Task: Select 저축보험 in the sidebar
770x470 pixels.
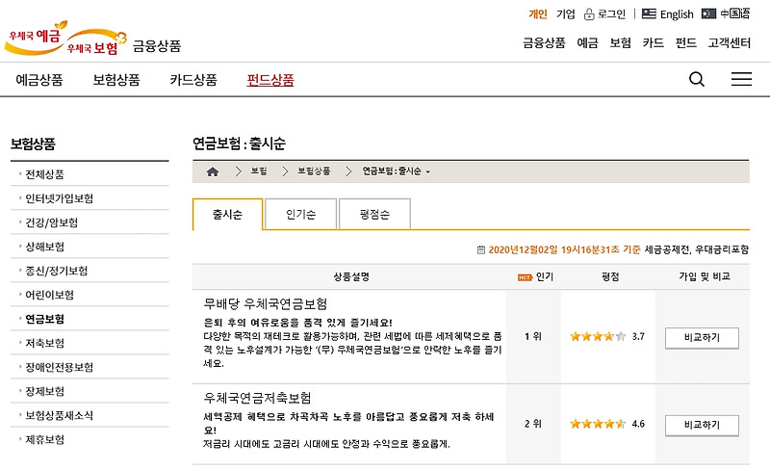Action: point(44,343)
